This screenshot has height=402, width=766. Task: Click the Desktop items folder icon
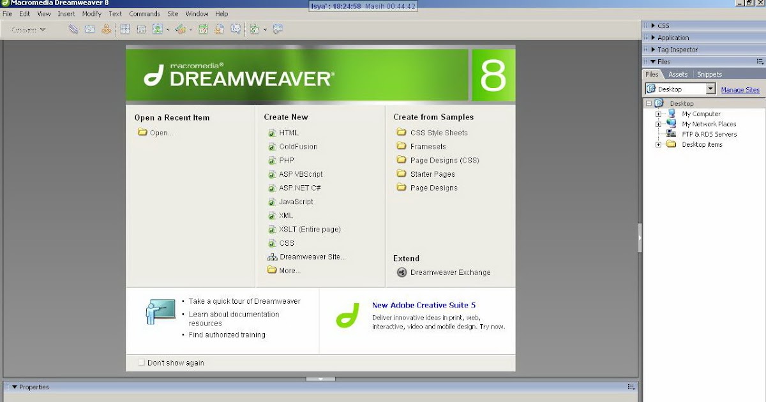pos(672,144)
